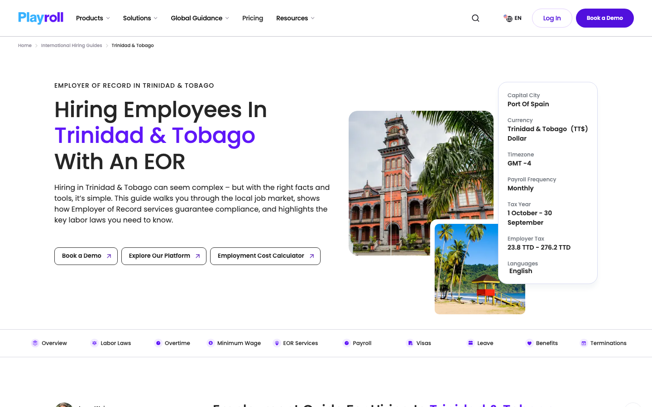
Task: Click the purple Book a Demo button
Action: (605, 18)
